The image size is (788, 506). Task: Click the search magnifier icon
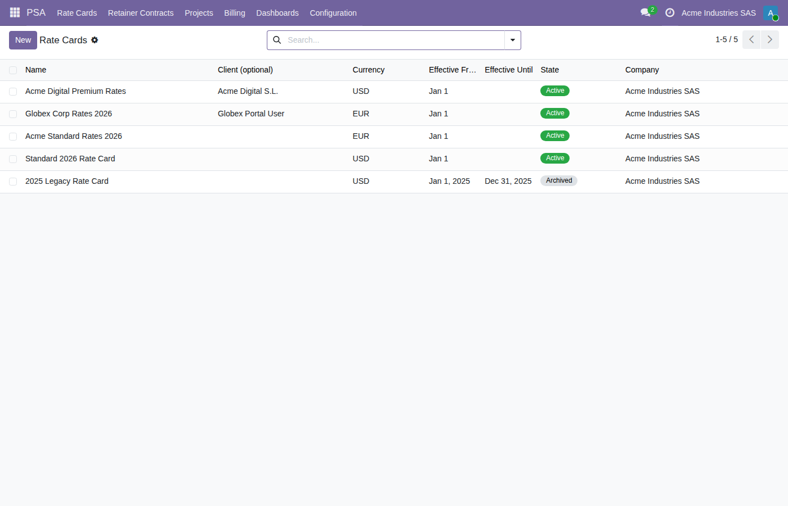click(x=277, y=40)
